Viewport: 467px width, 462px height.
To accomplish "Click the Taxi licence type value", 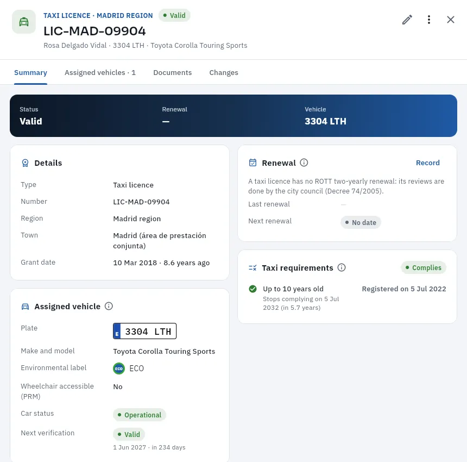I will click(134, 185).
